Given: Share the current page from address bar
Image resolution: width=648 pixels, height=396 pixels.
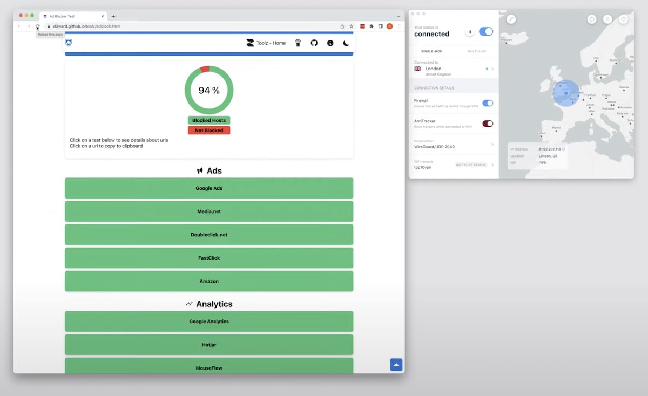Looking at the screenshot, I should 342,26.
